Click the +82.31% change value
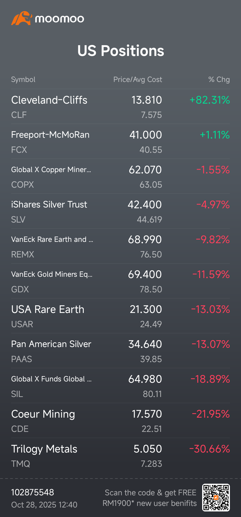Screen dimensions: 241x517 (210, 100)
